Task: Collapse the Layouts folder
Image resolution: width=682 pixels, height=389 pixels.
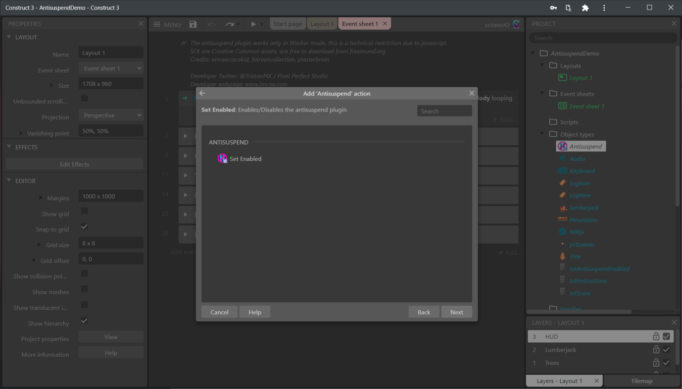Action: (x=541, y=66)
